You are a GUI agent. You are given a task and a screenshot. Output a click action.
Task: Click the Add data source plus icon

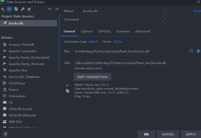3,9
